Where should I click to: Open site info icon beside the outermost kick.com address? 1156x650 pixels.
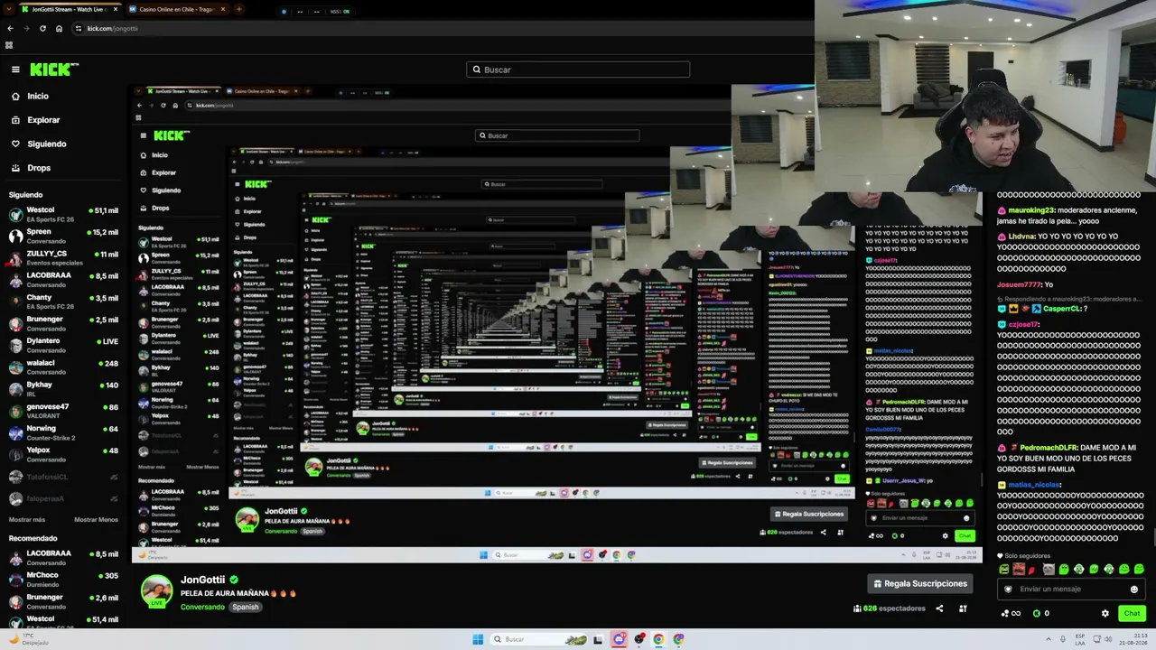pos(79,28)
